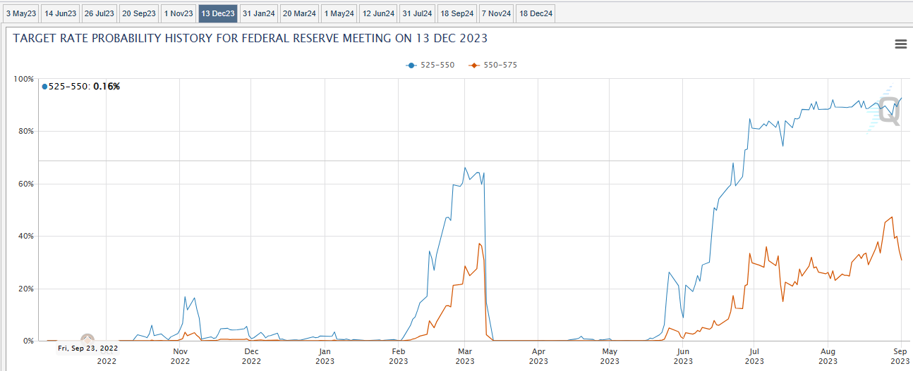Open the chart context menu hamburger icon
The width and height of the screenshot is (913, 371).
tap(900, 44)
